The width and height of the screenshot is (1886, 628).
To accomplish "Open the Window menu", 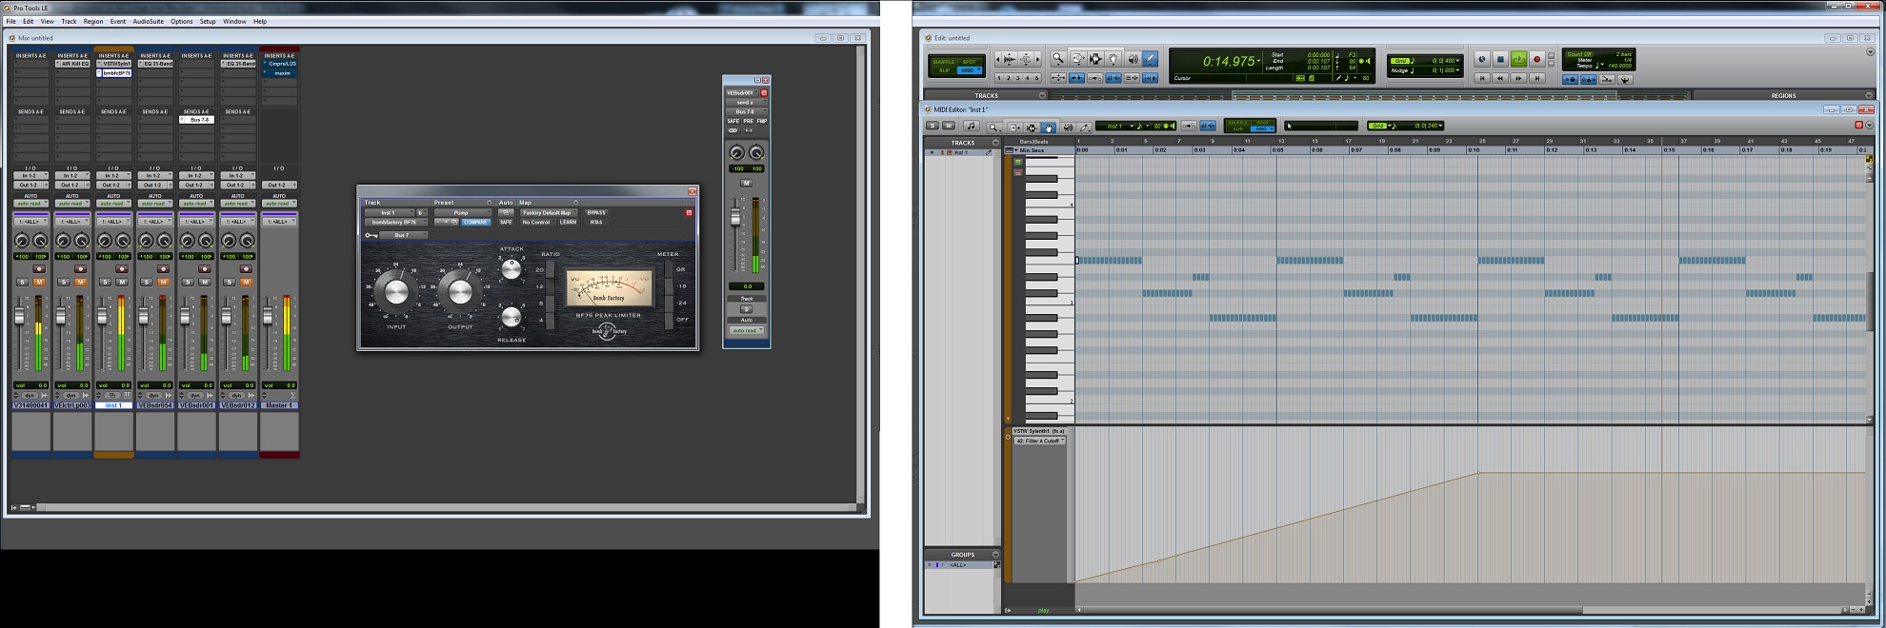I will (x=234, y=21).
